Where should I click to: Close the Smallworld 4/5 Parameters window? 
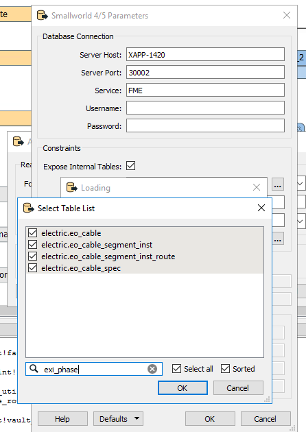click(287, 15)
